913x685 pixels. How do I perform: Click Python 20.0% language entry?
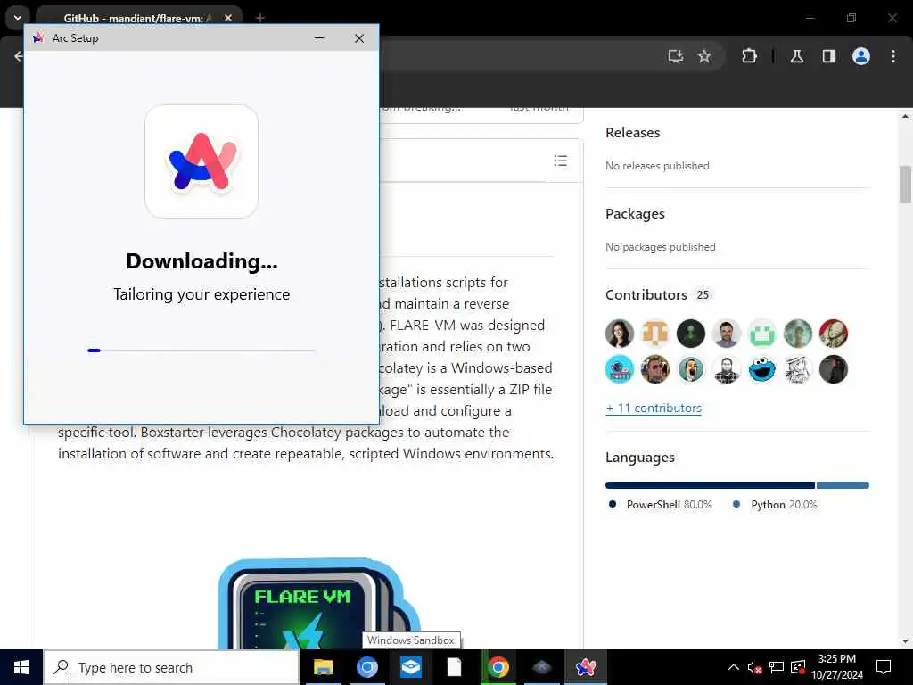[775, 505]
